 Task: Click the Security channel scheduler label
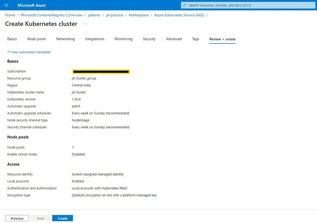coord(27,127)
